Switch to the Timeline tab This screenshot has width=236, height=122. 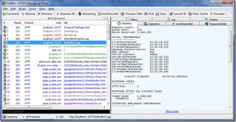(x=211, y=19)
